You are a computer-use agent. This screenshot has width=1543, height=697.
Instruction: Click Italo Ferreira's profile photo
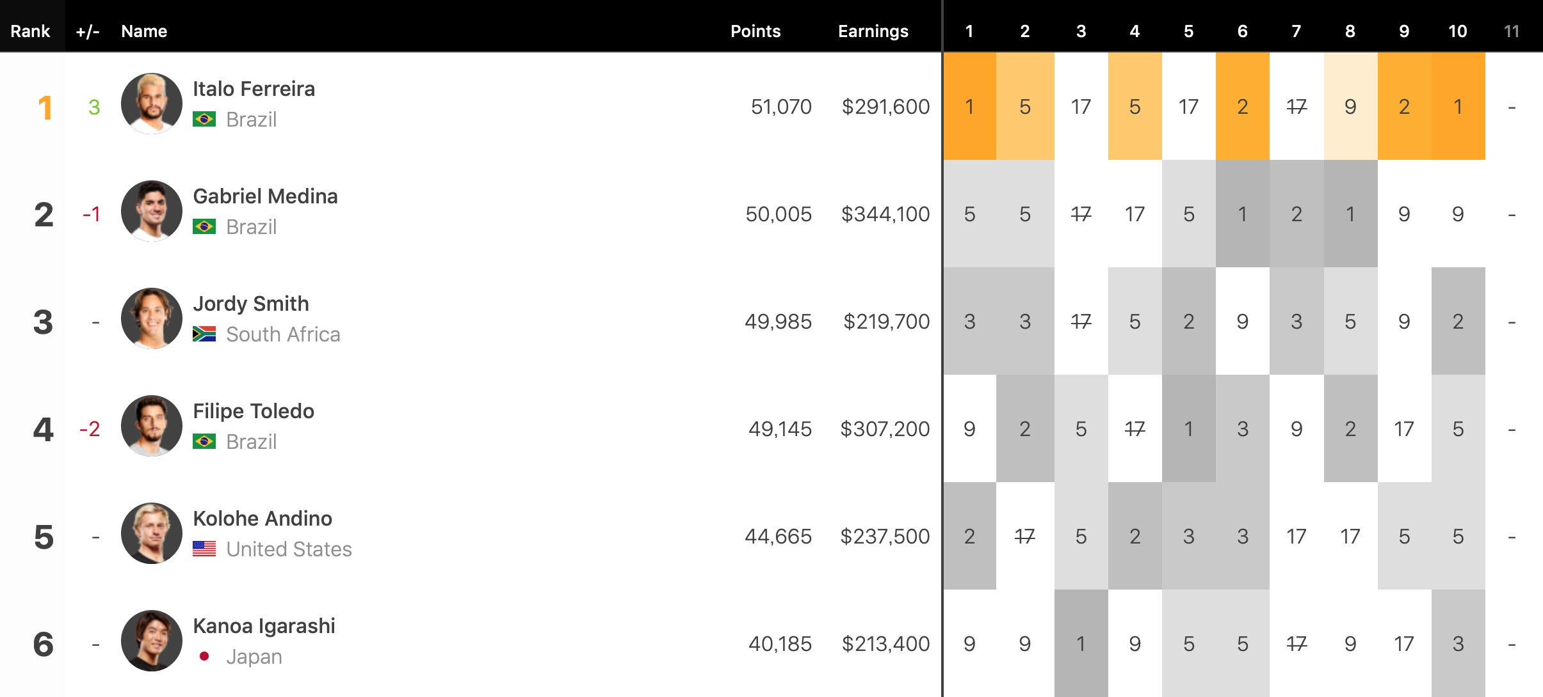[152, 104]
